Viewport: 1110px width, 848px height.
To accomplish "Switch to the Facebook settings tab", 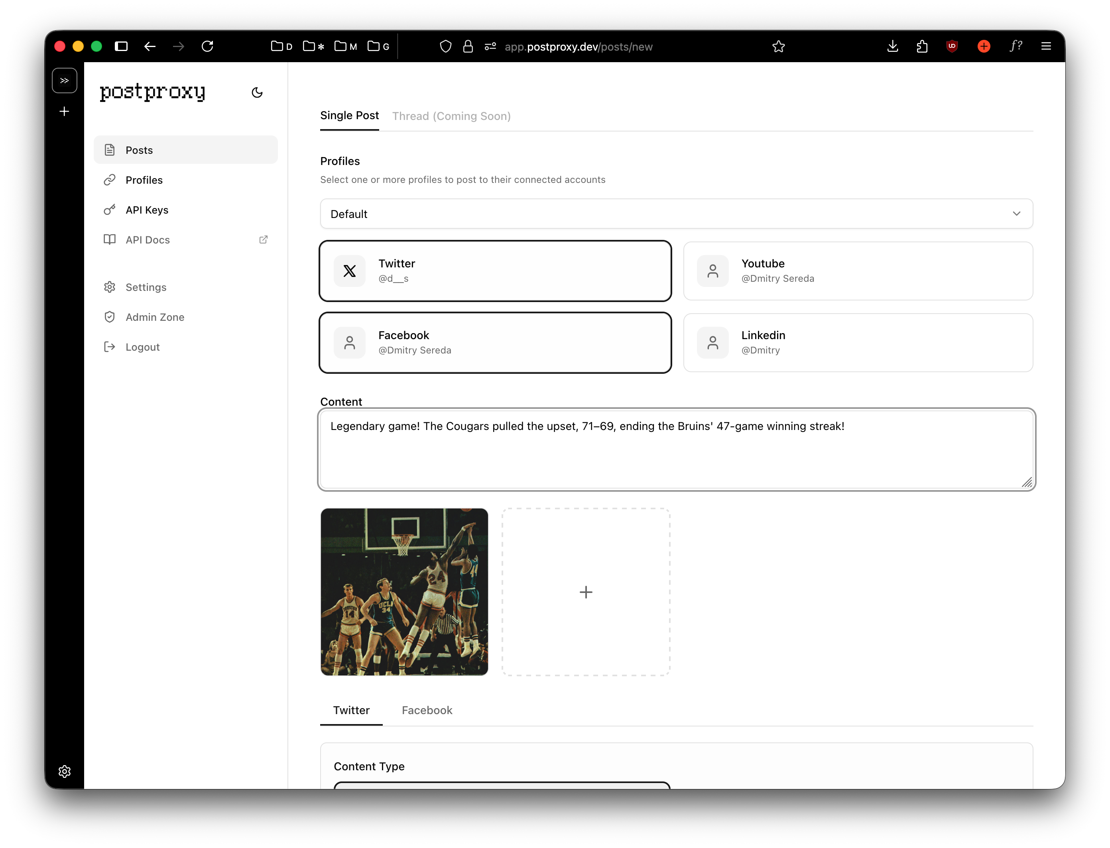I will (427, 710).
